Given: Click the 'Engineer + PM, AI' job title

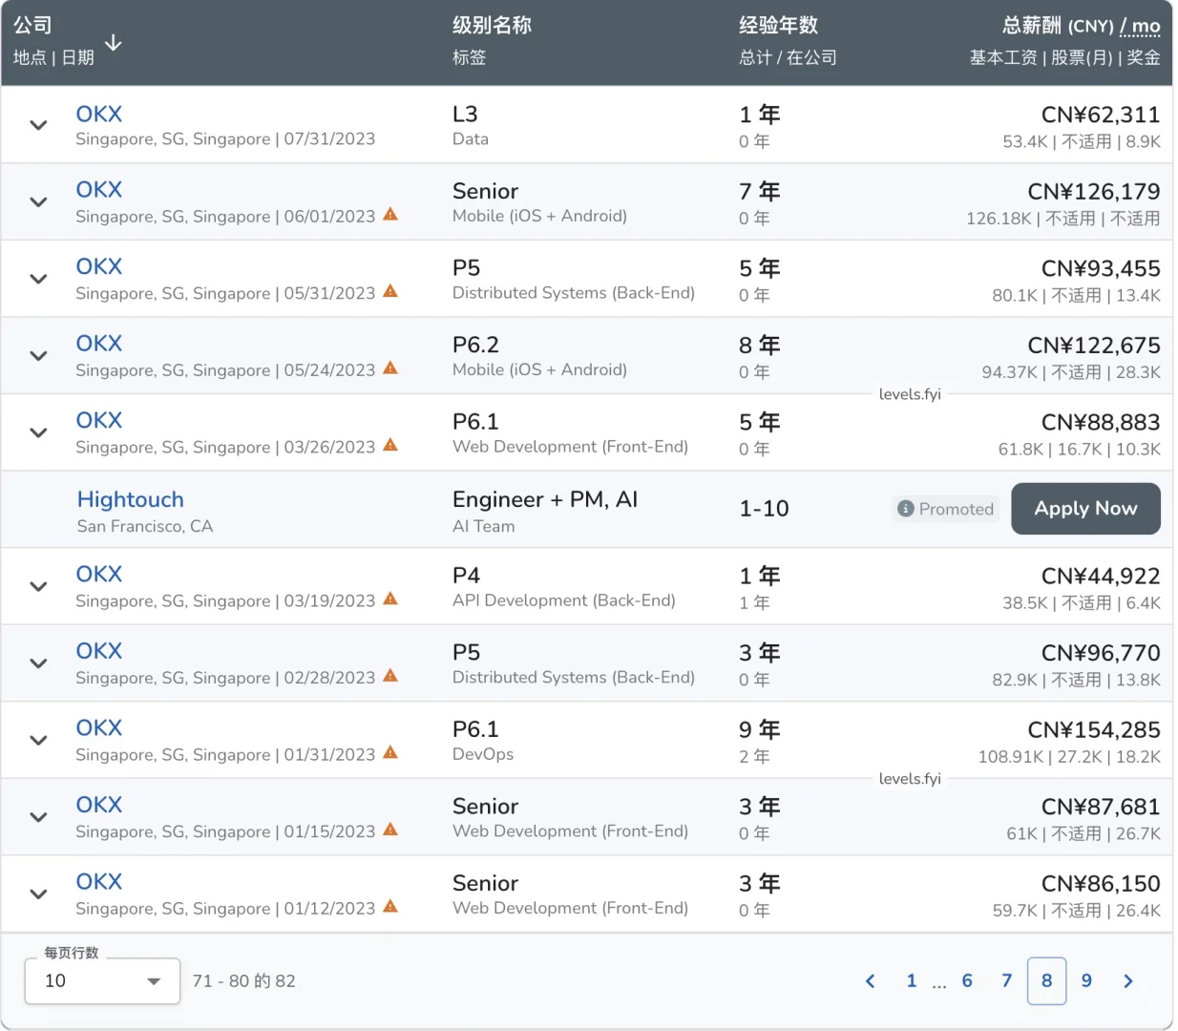Looking at the screenshot, I should [545, 499].
